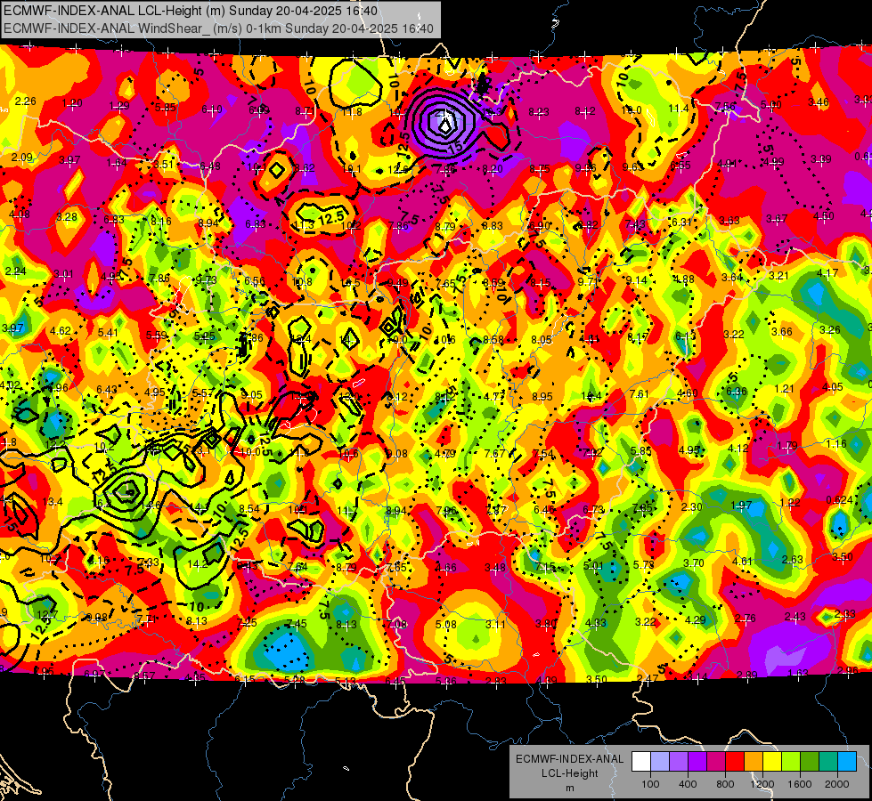
Task: Select the red legend swatch
Action: coord(735,762)
